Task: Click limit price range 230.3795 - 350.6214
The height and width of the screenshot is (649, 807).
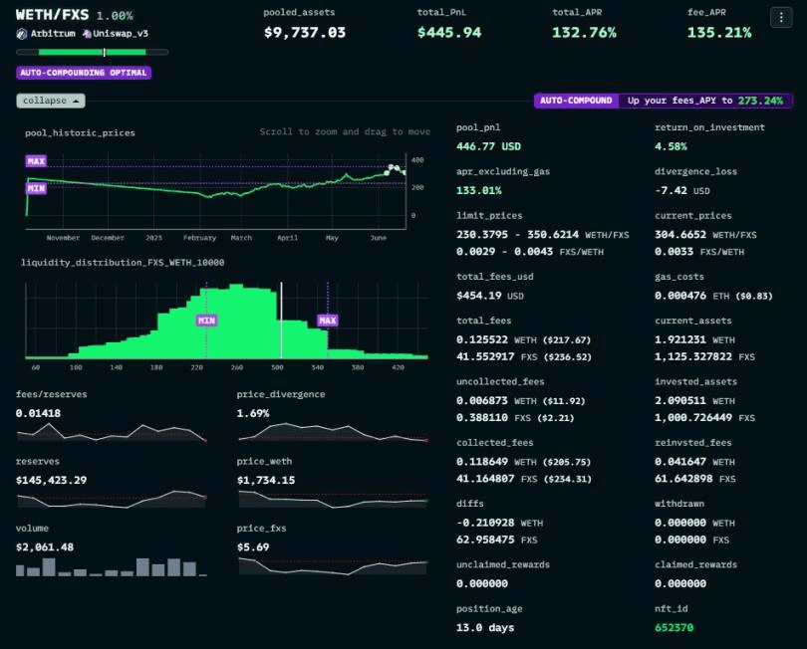Action: tap(517, 235)
